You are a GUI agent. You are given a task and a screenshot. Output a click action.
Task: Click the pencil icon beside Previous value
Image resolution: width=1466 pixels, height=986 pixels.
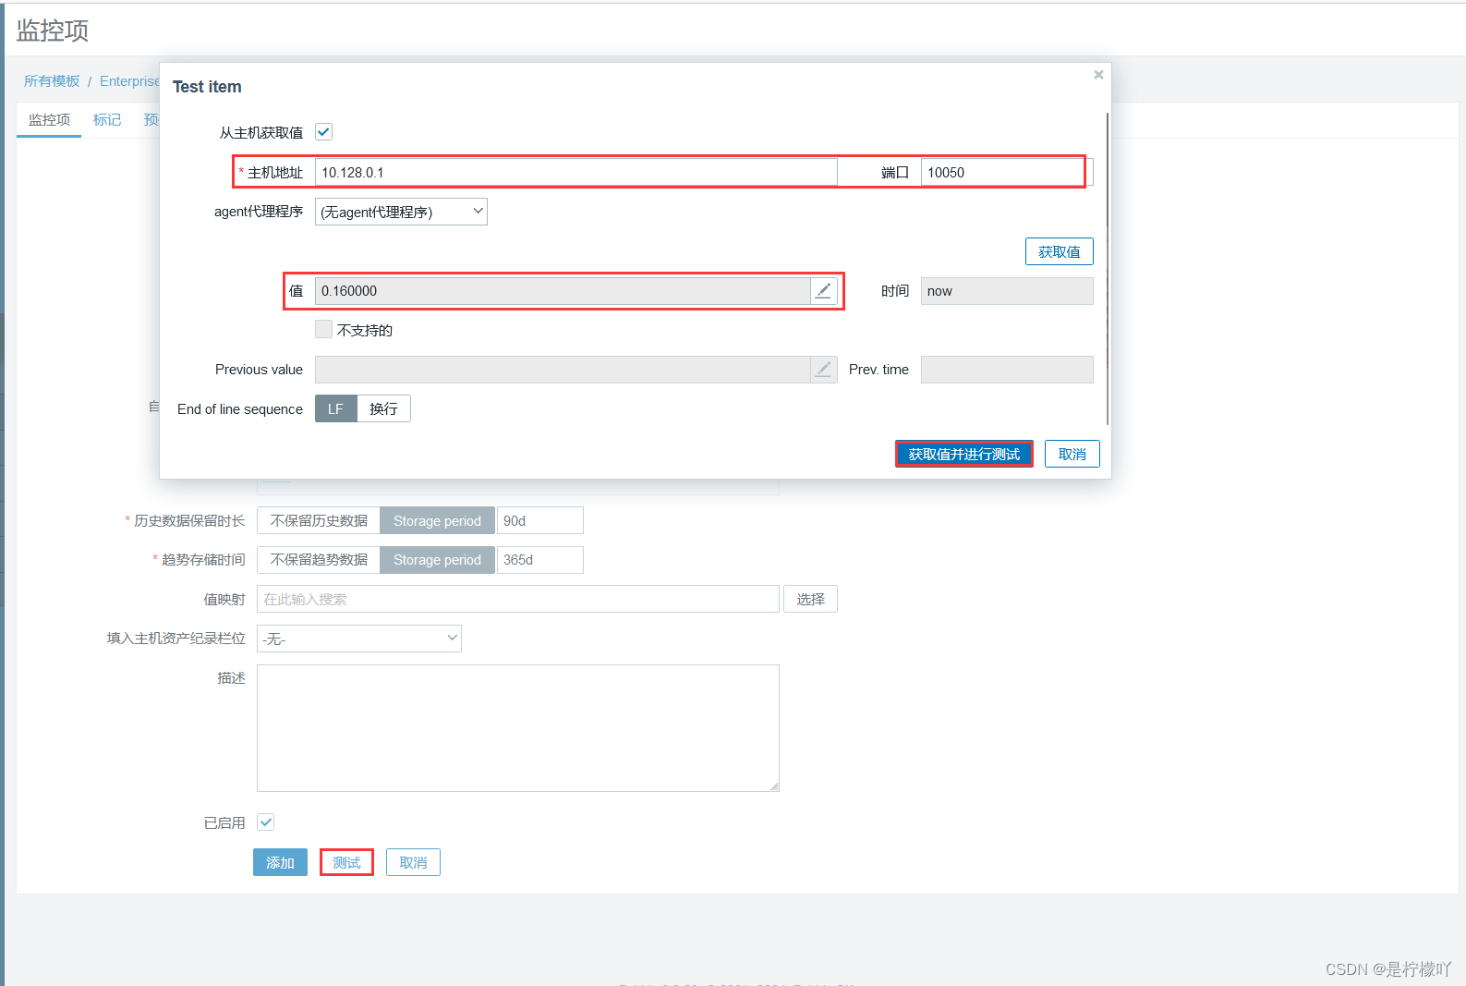pos(823,370)
